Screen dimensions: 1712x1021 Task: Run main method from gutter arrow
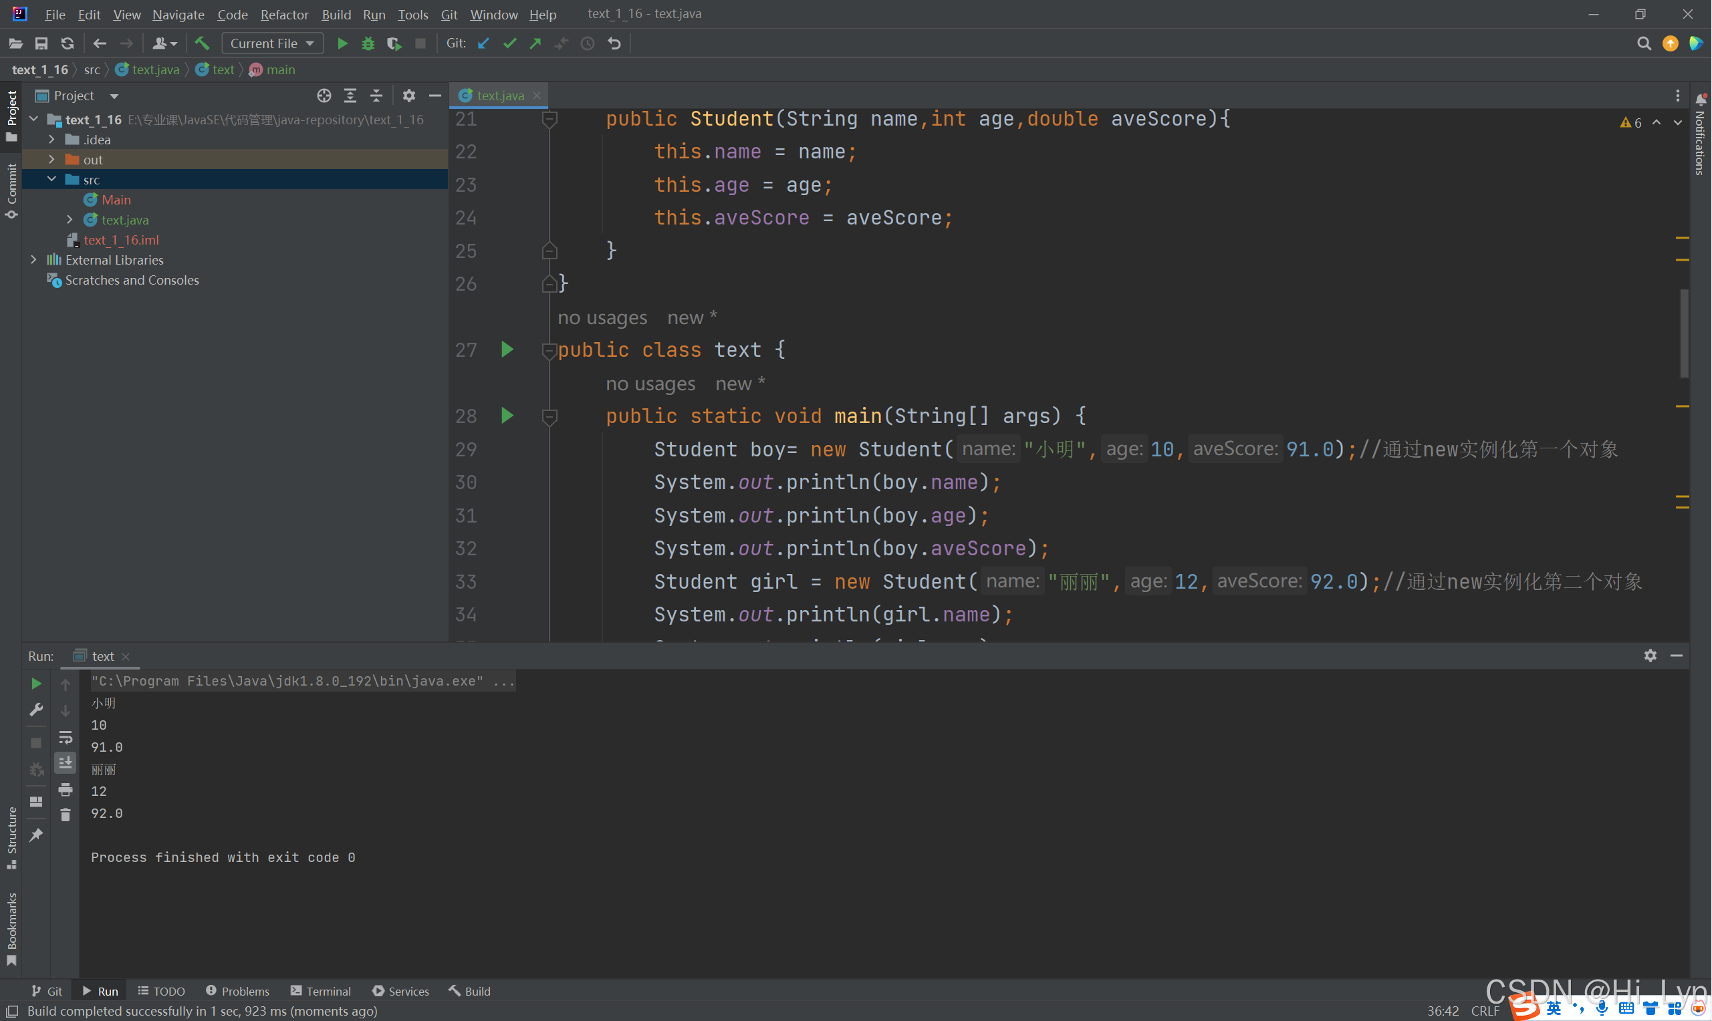[x=507, y=416]
